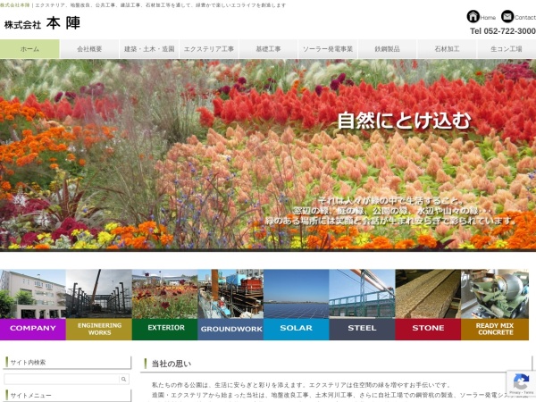Click the search magnifier icon
This screenshot has height=402, width=536.
(124, 379)
